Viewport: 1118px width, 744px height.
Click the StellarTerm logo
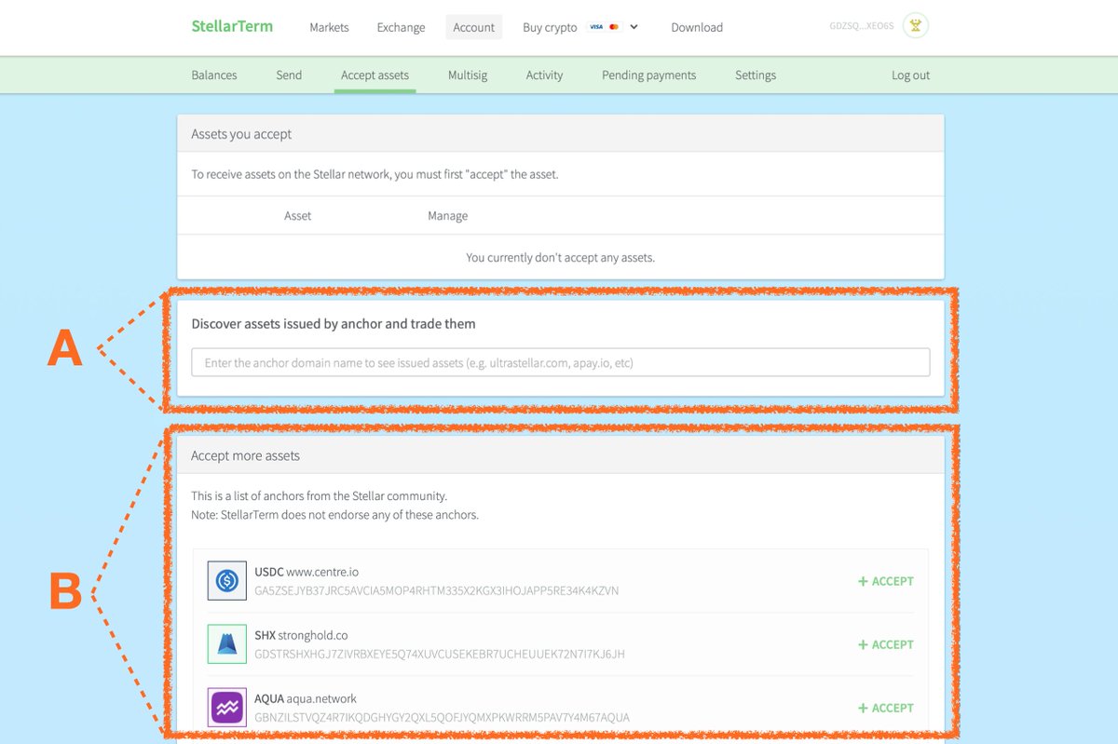point(232,26)
